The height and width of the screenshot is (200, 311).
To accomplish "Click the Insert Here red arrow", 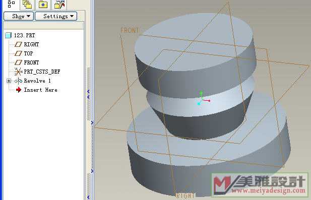I will coord(19,90).
